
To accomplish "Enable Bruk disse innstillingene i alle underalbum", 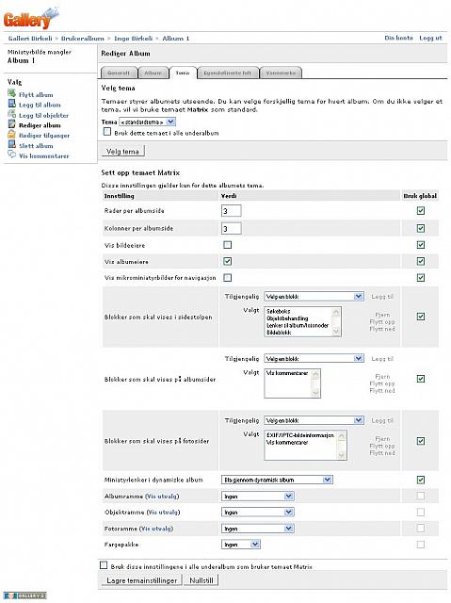I will coord(104,565).
